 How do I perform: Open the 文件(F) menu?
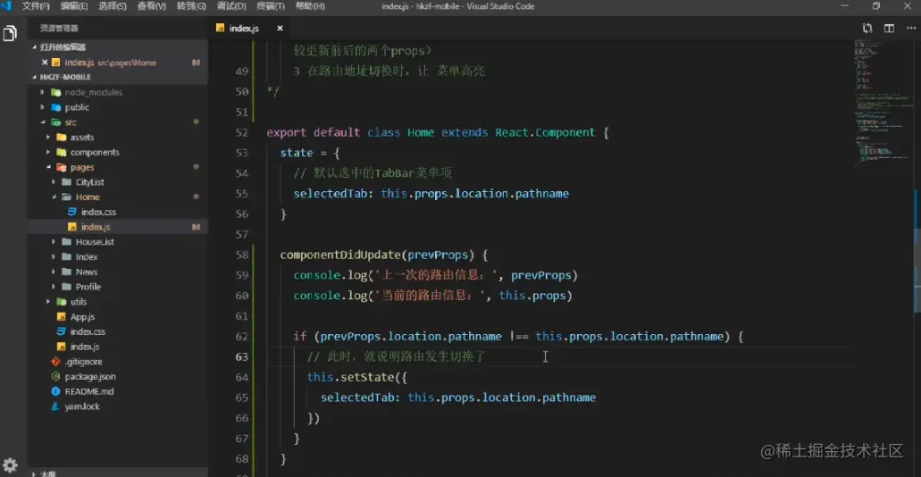(x=36, y=6)
